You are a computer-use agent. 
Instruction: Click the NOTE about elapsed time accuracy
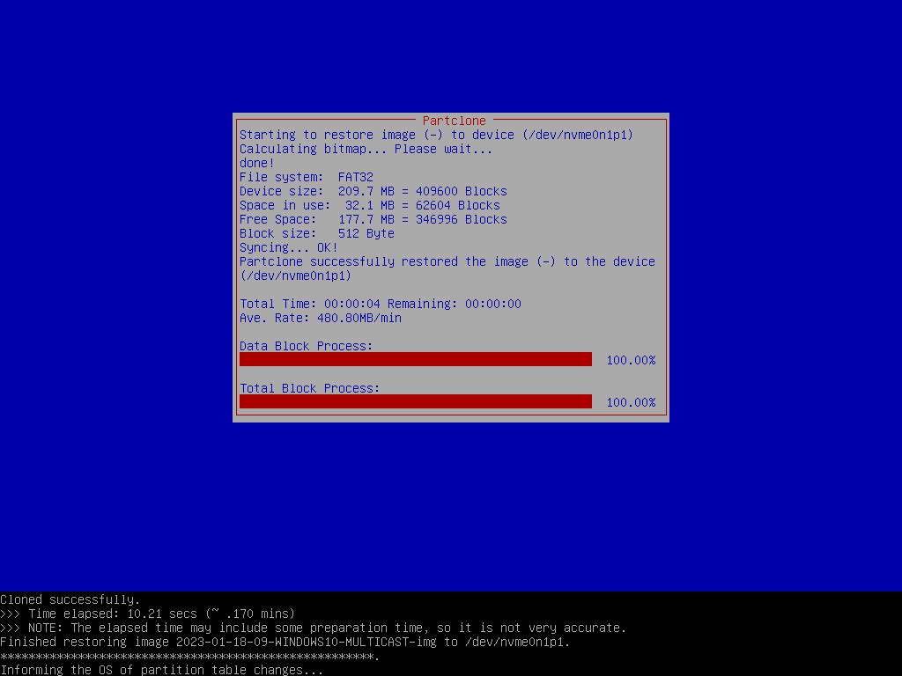(x=314, y=628)
